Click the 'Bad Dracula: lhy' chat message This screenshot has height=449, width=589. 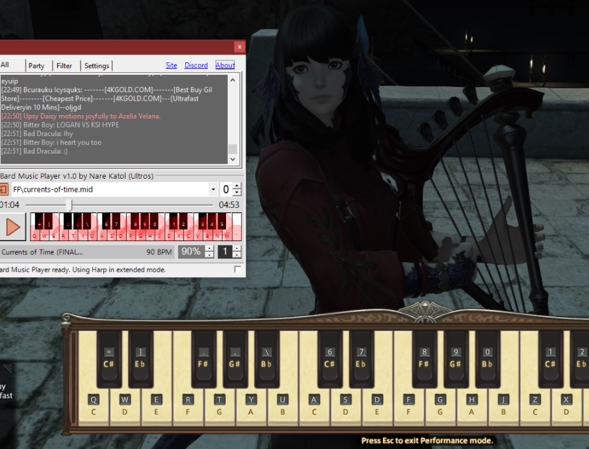(37, 133)
